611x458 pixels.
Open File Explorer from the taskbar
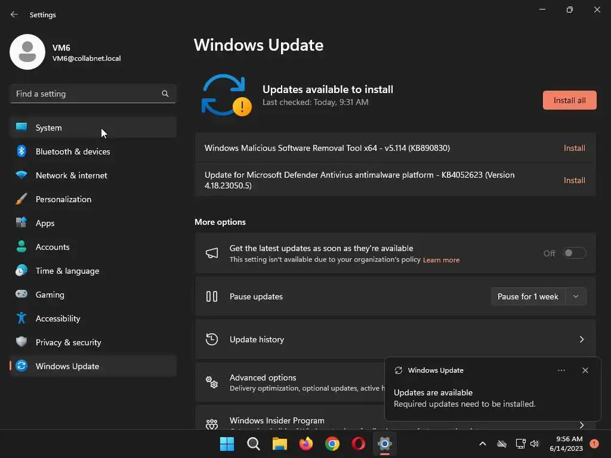(279, 444)
